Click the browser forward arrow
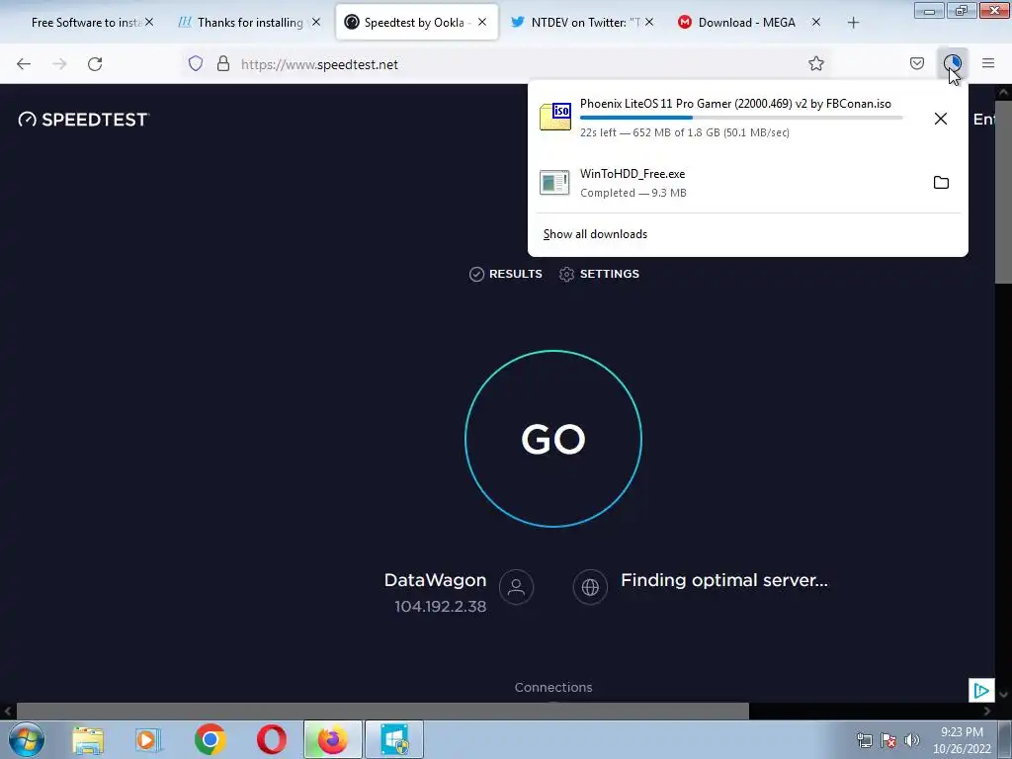1012x759 pixels. (59, 64)
